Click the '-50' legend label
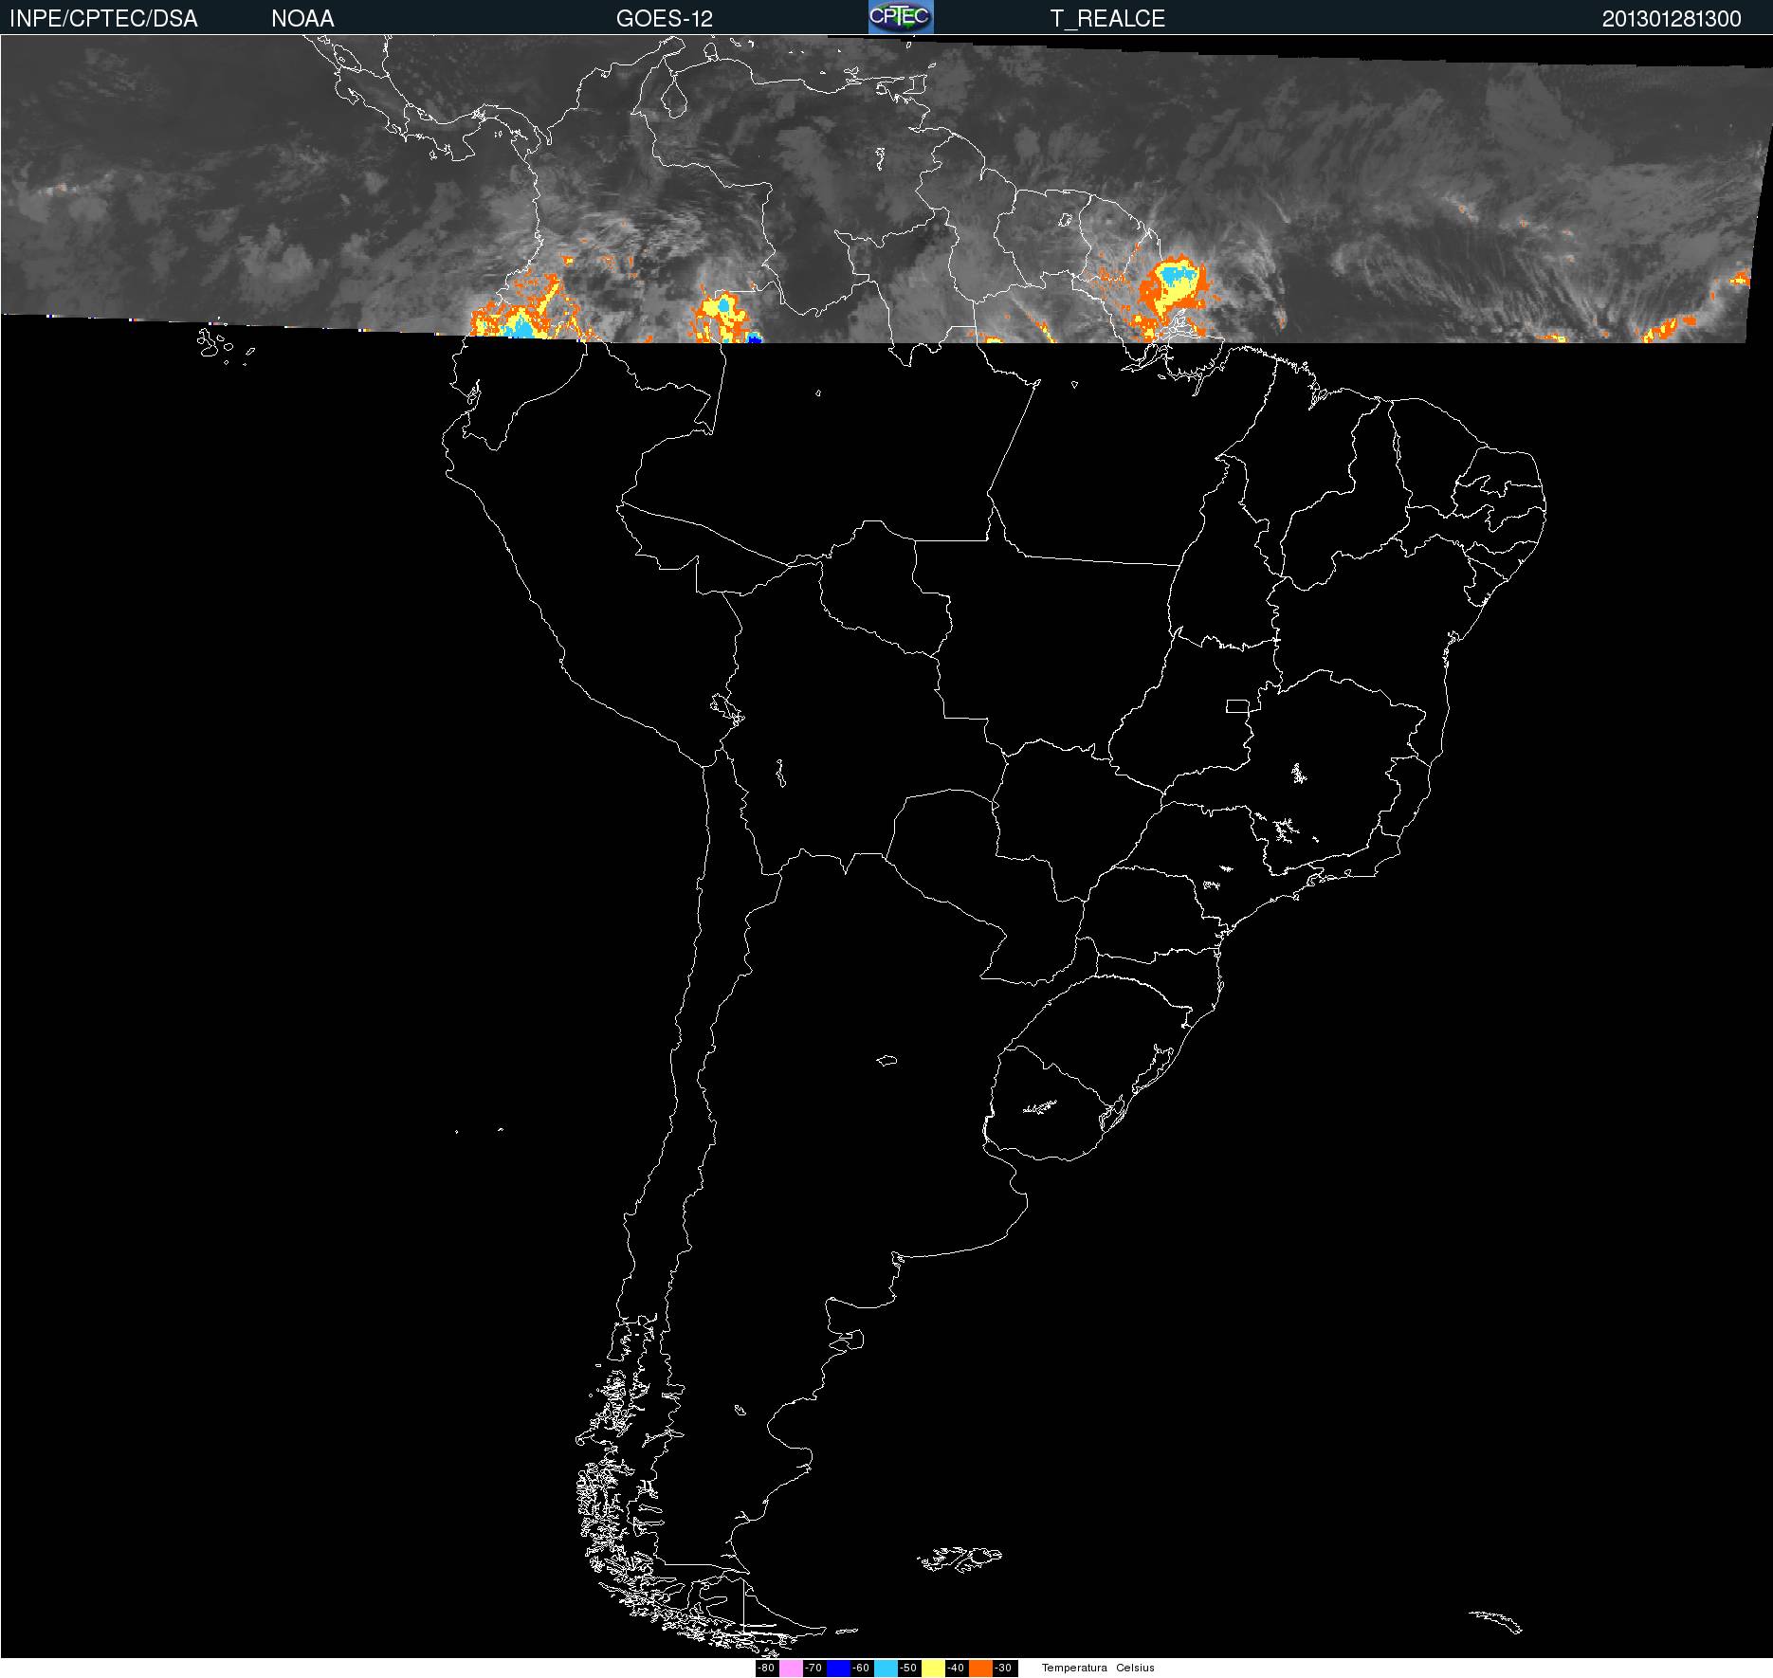 [x=908, y=1668]
